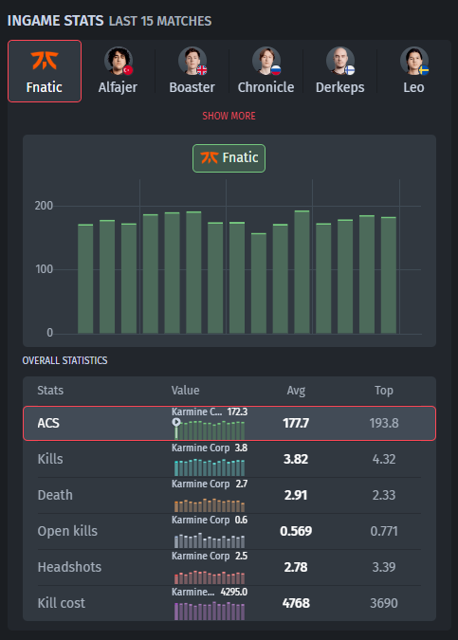Viewport: 458px width, 640px height.
Task: Click the SHOW MORE link
Action: [229, 116]
